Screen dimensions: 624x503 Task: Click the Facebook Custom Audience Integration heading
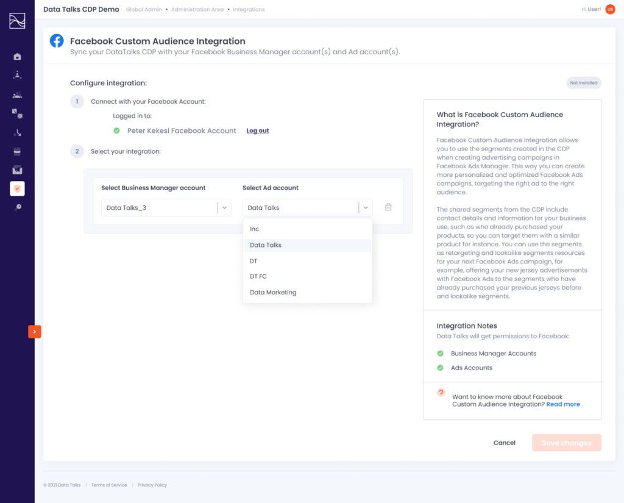[158, 41]
